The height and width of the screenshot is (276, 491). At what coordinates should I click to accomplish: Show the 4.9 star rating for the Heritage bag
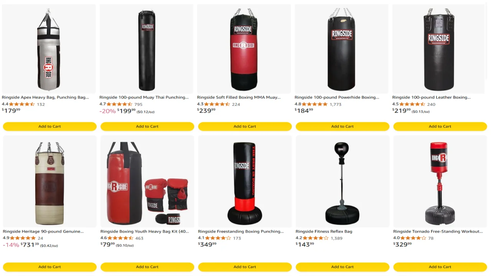[x=23, y=238]
